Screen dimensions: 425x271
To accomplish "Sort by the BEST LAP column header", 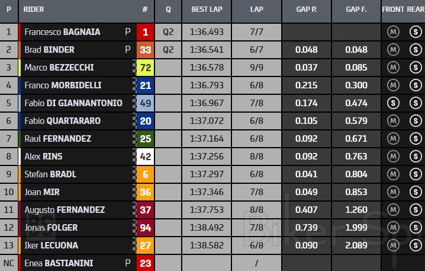I will (x=207, y=9).
